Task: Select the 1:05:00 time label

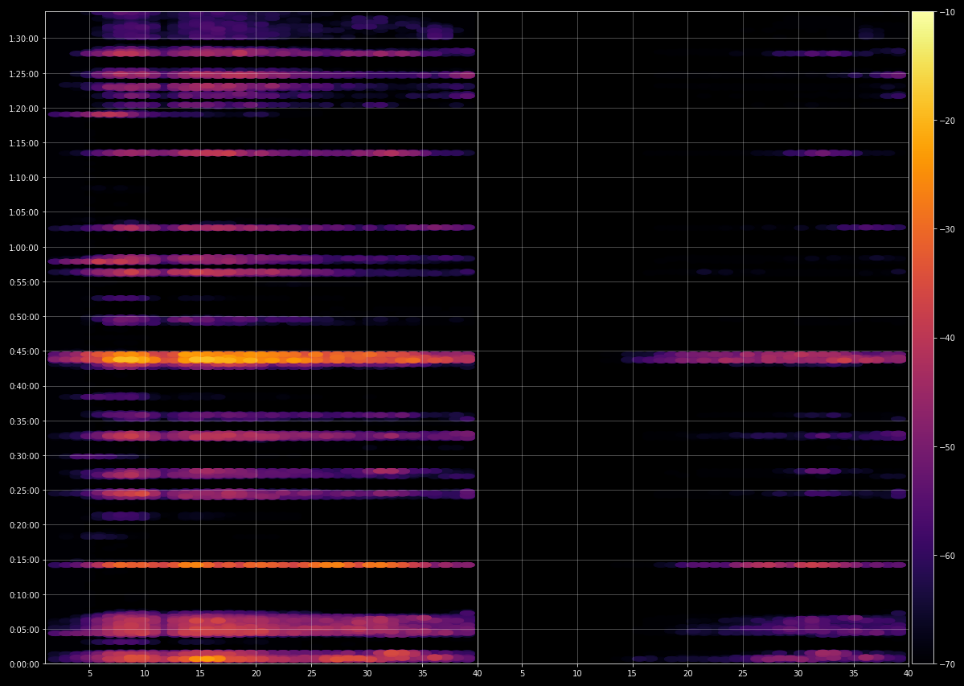Action: (24, 212)
